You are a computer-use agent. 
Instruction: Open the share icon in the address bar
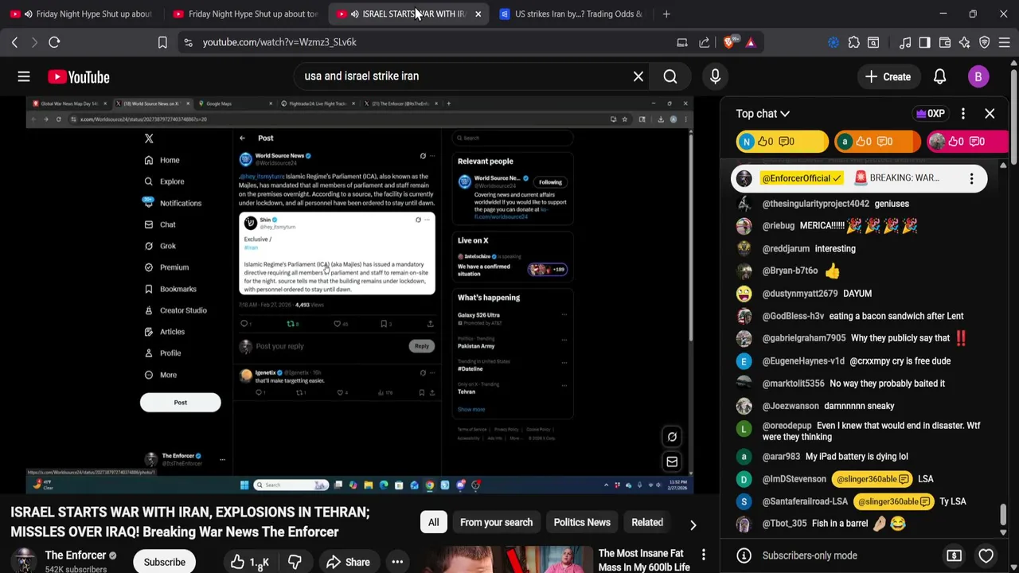(705, 42)
